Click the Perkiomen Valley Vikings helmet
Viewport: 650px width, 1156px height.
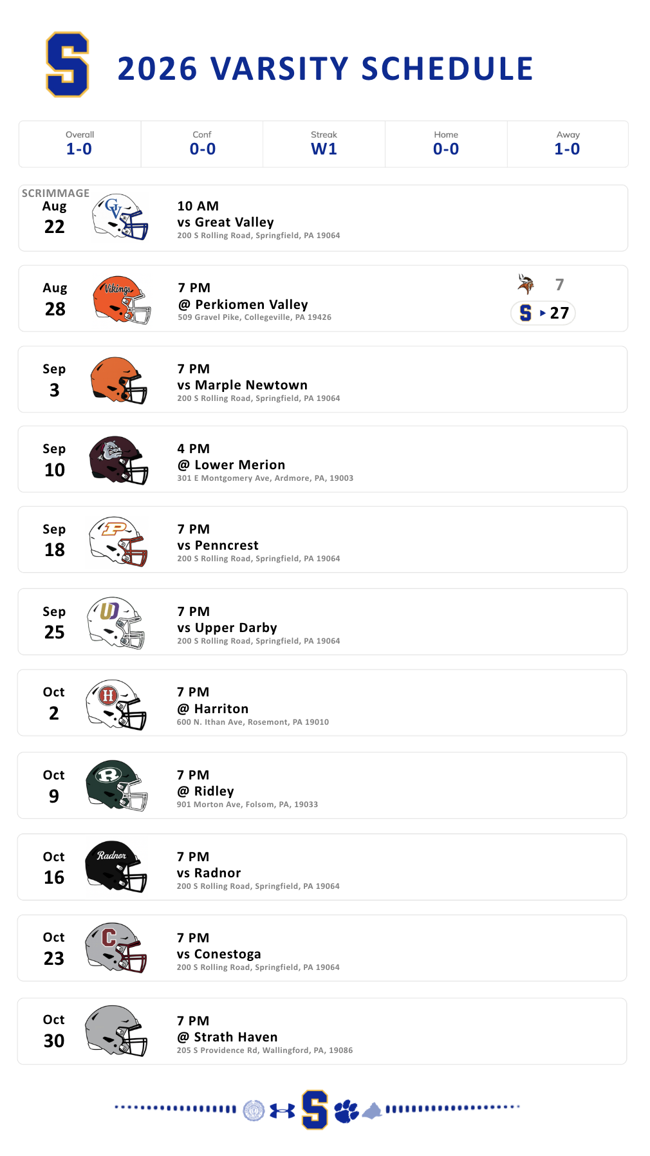click(x=122, y=299)
